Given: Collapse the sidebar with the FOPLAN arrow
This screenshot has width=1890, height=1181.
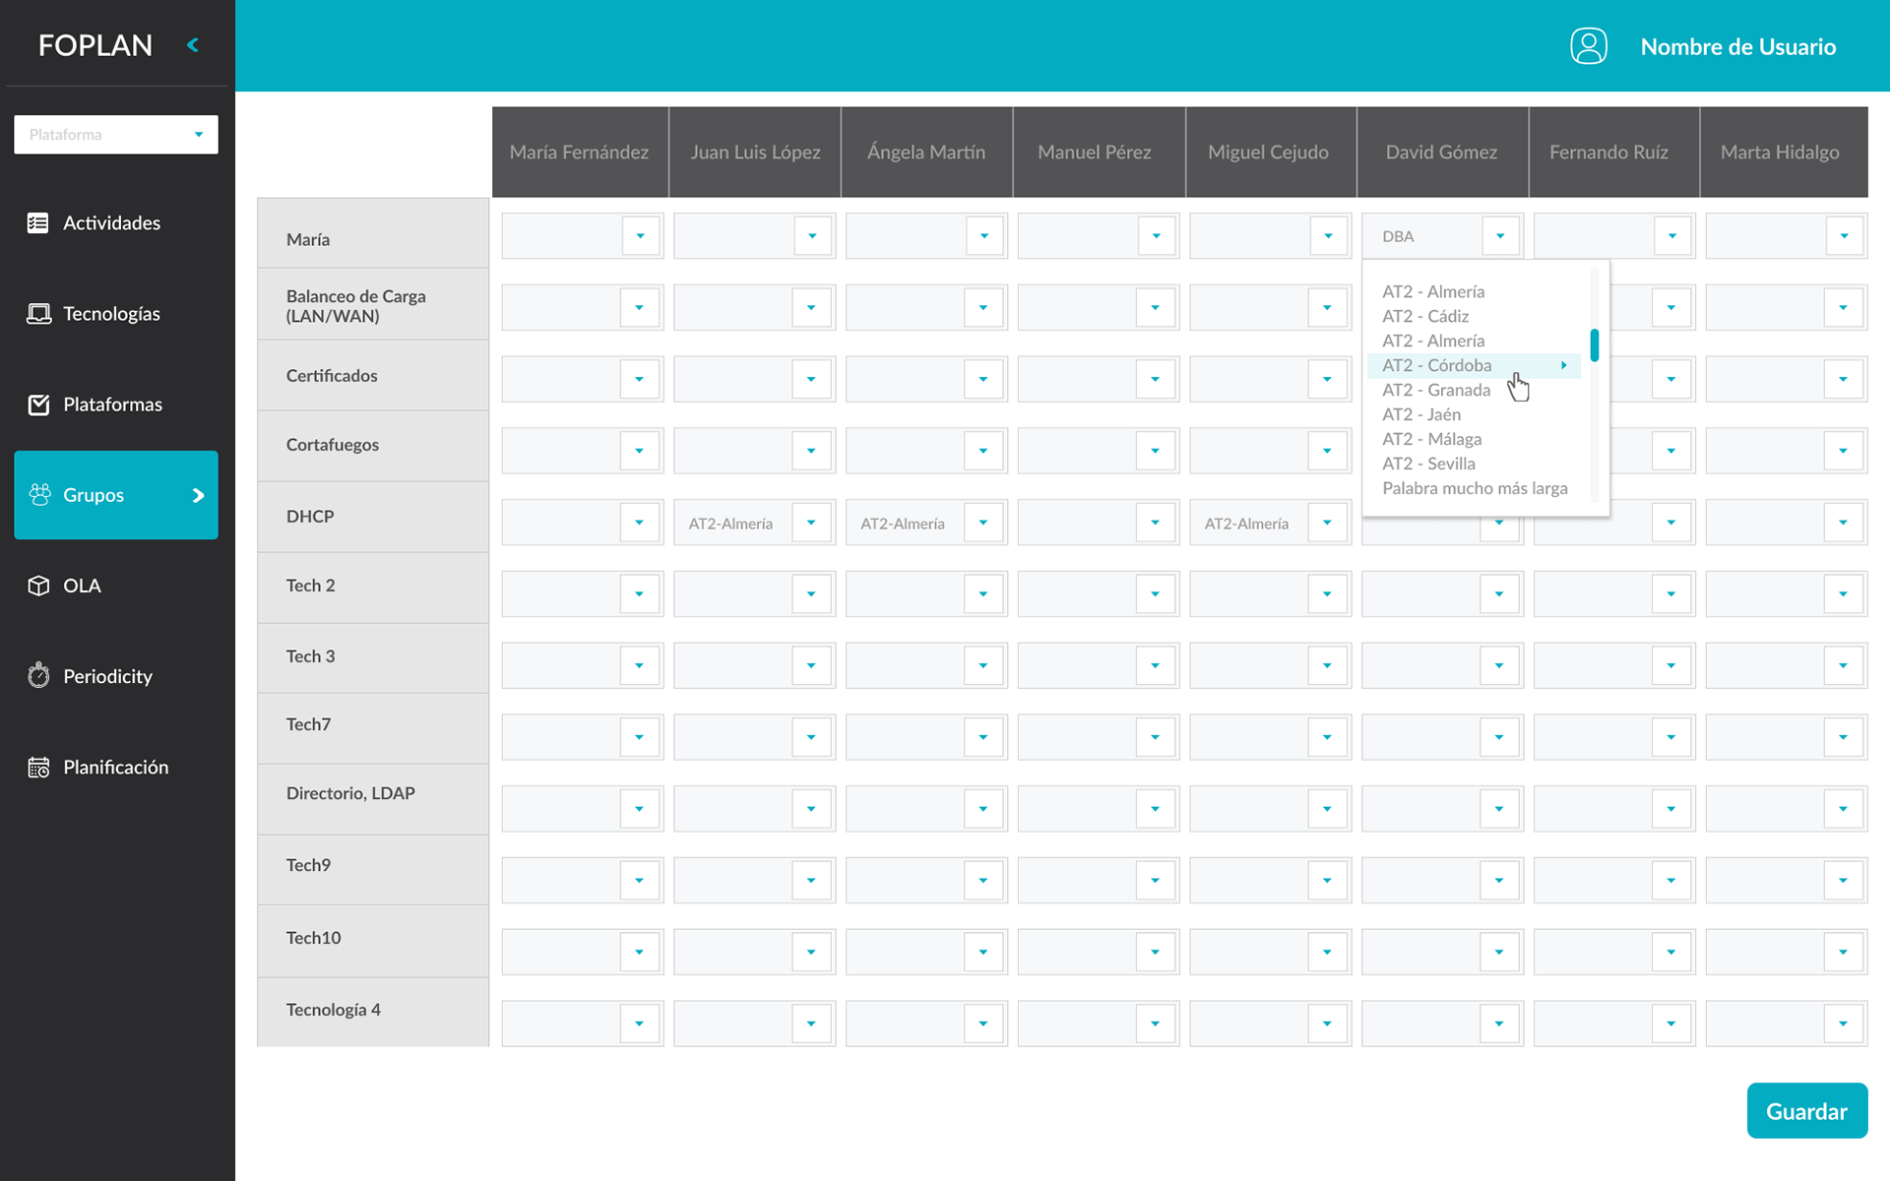Looking at the screenshot, I should (x=193, y=44).
